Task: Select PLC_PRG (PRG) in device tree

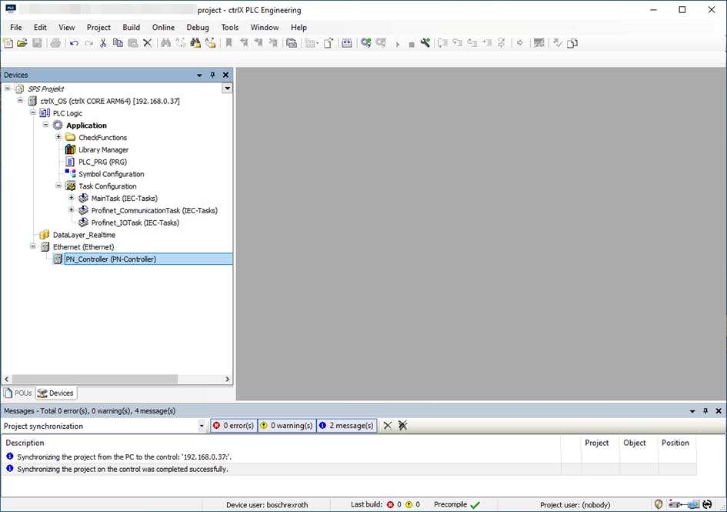Action: point(102,162)
